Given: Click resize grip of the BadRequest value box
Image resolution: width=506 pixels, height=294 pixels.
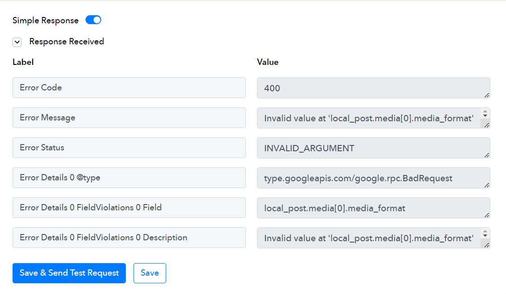Looking at the screenshot, I should (487, 185).
